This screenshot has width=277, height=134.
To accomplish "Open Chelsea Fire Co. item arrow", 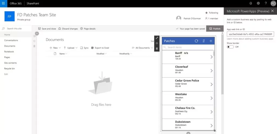I will coord(212,112).
